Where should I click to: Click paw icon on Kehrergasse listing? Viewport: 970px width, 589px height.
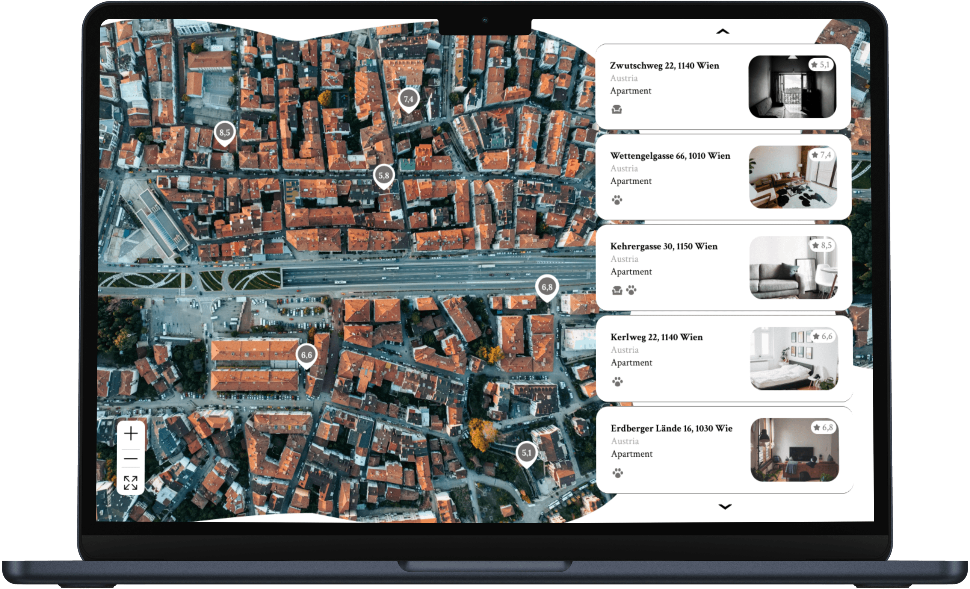click(631, 290)
